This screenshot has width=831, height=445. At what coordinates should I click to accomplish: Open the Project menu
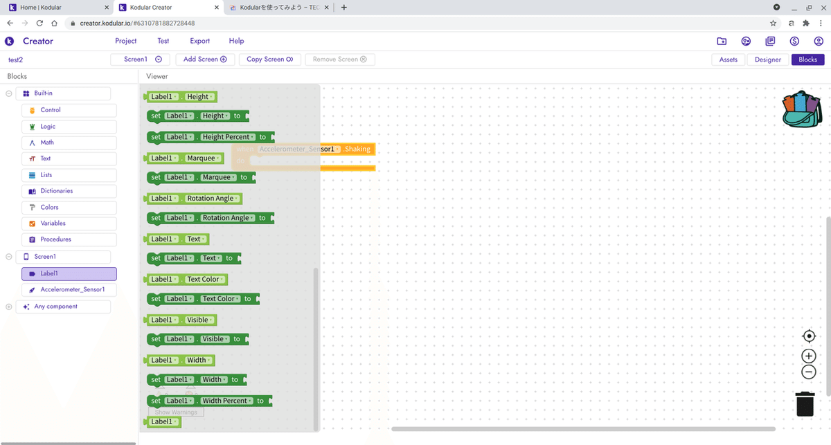(126, 41)
